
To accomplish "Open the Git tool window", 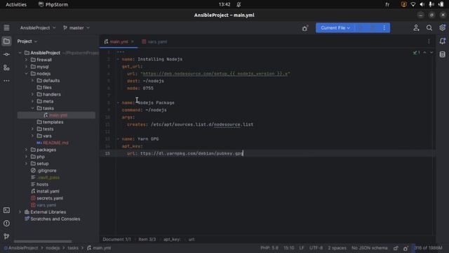I will 6,236.
